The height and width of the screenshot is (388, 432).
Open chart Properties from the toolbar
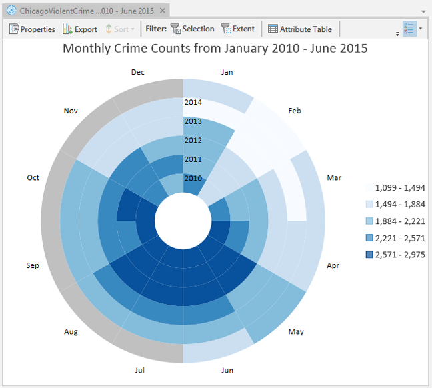(x=32, y=29)
